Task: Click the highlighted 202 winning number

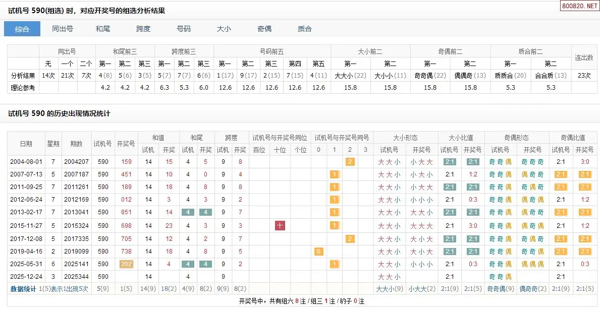Action: point(126,264)
